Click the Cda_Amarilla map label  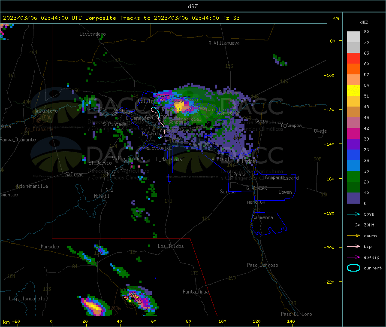click(x=32, y=186)
